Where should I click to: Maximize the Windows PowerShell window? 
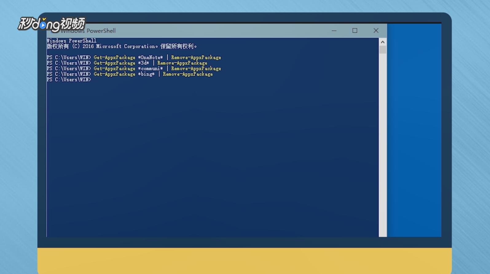point(355,31)
